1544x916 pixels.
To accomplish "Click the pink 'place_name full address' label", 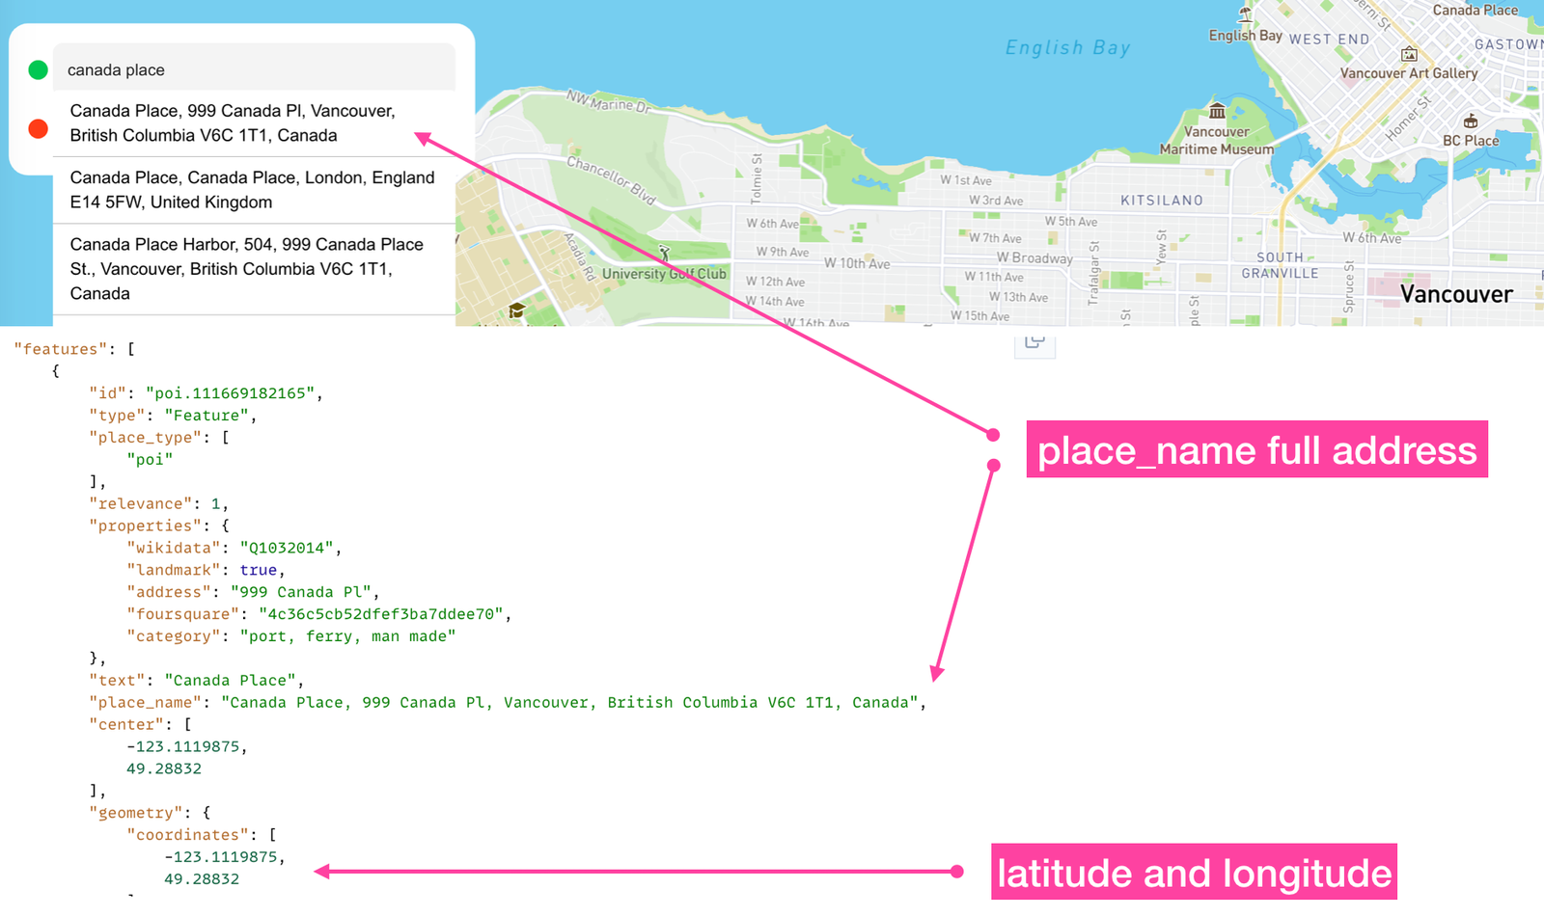I will pyautogui.click(x=1256, y=449).
